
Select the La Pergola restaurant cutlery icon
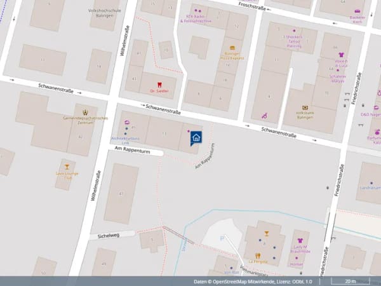tap(258, 255)
